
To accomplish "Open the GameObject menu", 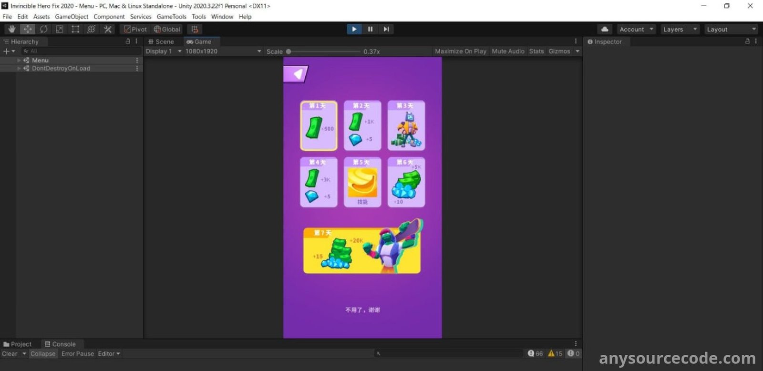I will [72, 17].
